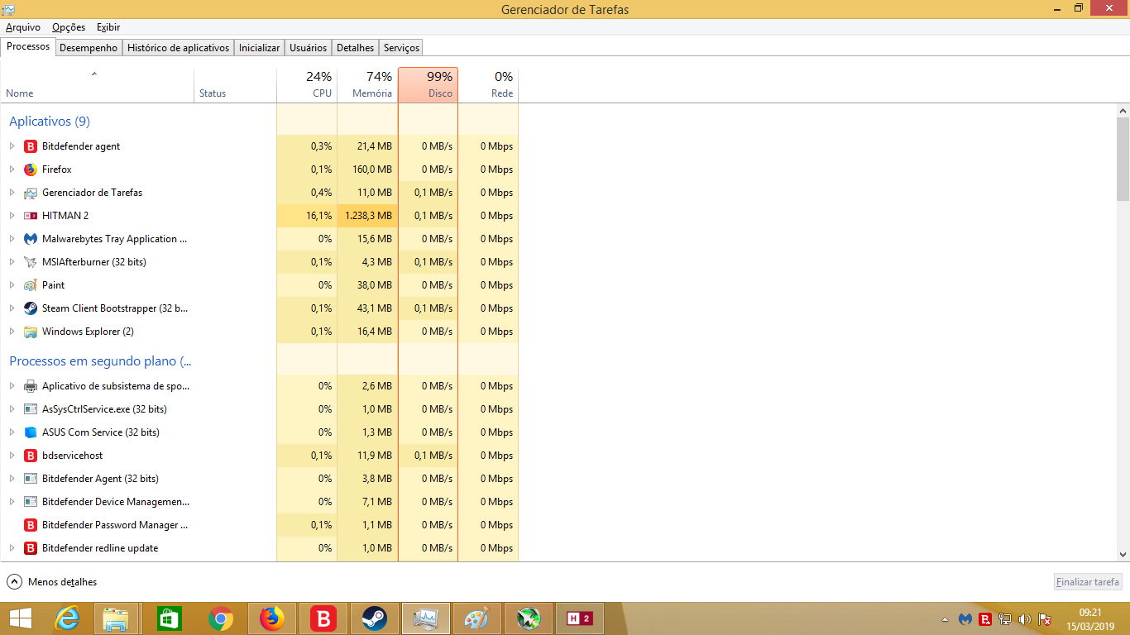The width and height of the screenshot is (1130, 635).
Task: Switch to HITMAN 2 on the taskbar
Action: (x=580, y=618)
